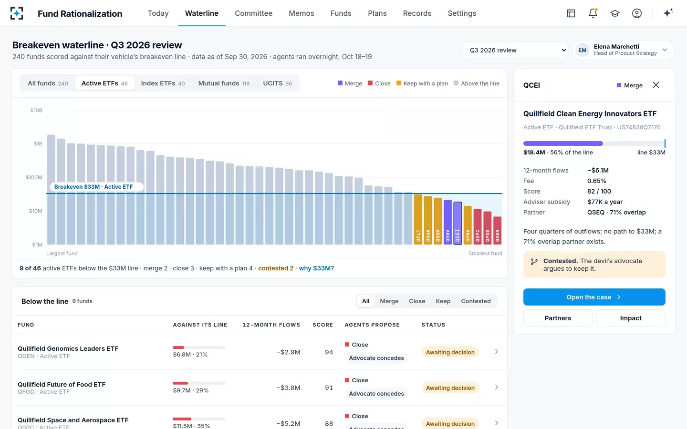Screen dimensions: 687x429
Task: Select the Index ETFs segment
Action: (x=163, y=83)
